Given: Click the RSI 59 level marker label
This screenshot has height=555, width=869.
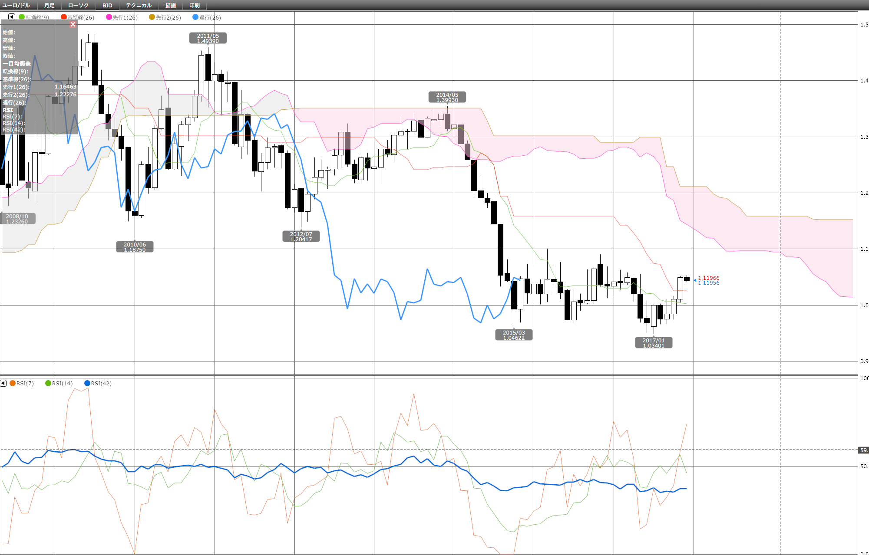Looking at the screenshot, I should coord(864,450).
